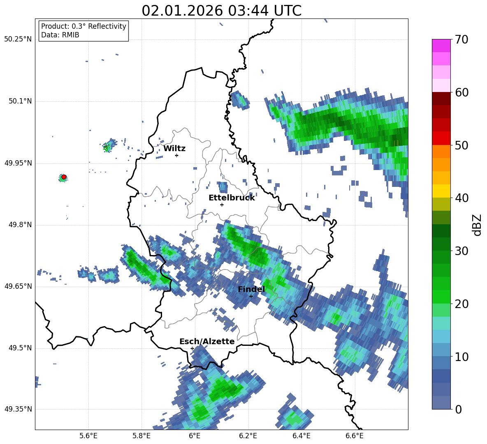Viewport: 487px width, 444px height.
Task: Click the orange colorbar swatch below 50
Action: click(441, 152)
